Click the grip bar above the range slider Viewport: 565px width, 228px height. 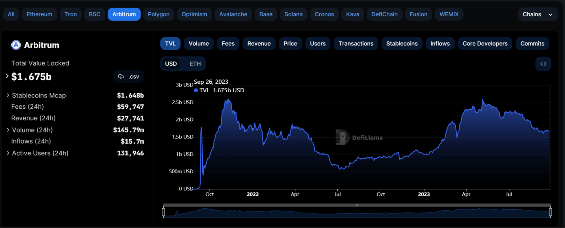pyautogui.click(x=357, y=205)
